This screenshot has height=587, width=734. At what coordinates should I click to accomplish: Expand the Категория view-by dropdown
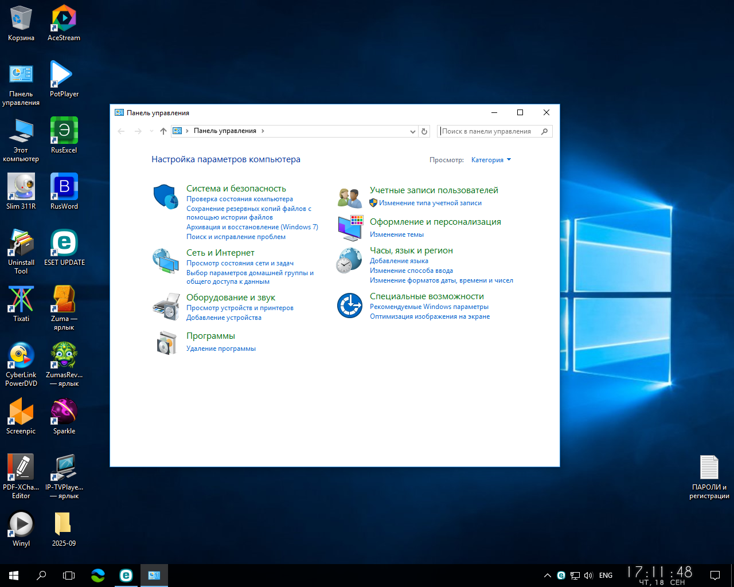click(491, 160)
